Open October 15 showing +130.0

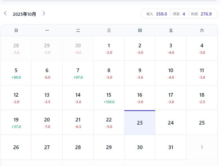click(x=109, y=98)
